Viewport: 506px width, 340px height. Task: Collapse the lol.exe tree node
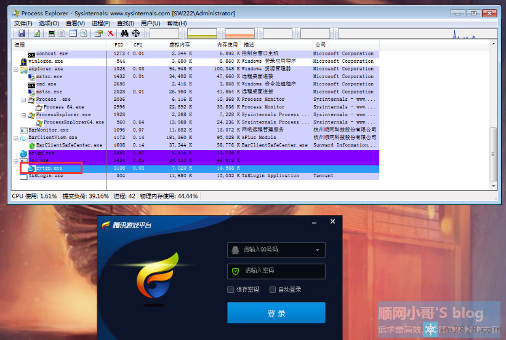point(16,161)
